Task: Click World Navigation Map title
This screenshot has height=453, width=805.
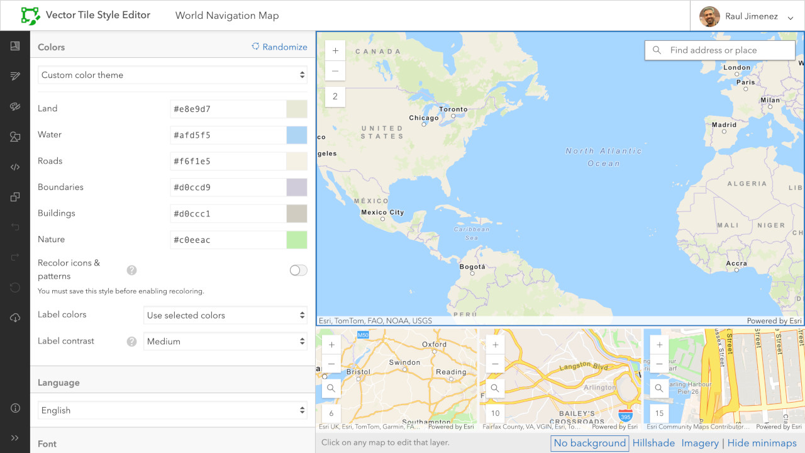Action: tap(227, 16)
